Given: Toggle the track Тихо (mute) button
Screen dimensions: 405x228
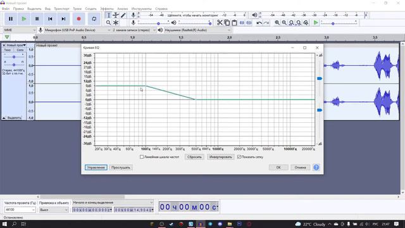Looking at the screenshot, I should [7, 50].
